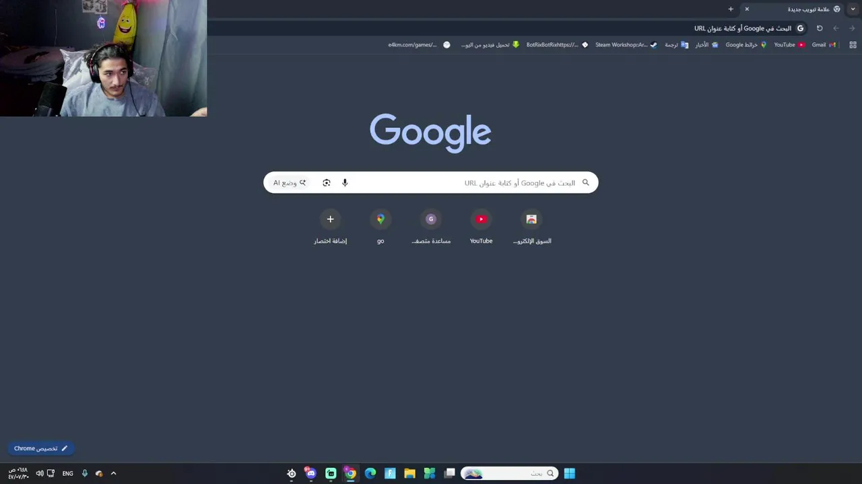
Task: Open the Windows Start button
Action: [569, 473]
